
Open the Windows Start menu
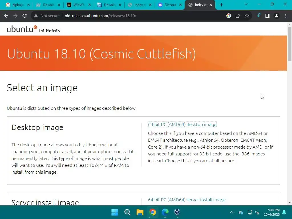pos(115,212)
